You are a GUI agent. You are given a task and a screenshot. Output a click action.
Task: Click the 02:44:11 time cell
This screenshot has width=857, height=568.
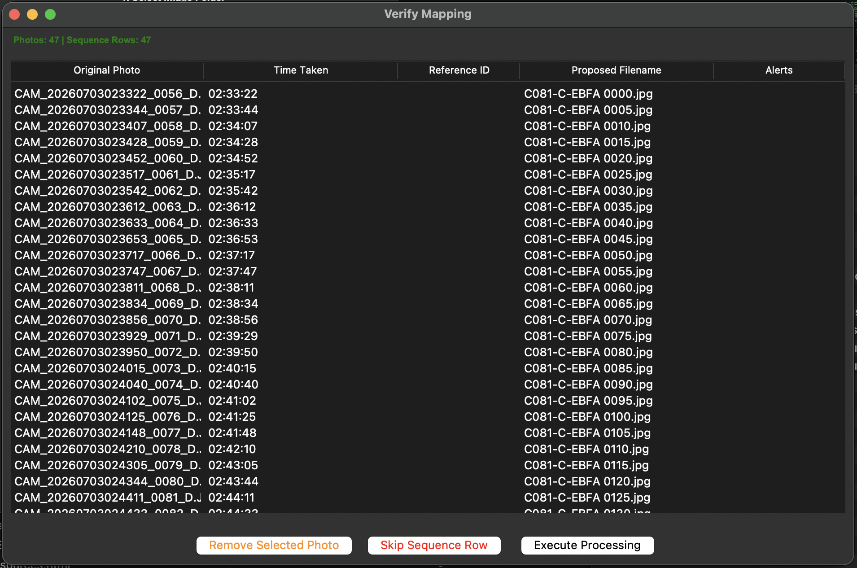tap(232, 498)
